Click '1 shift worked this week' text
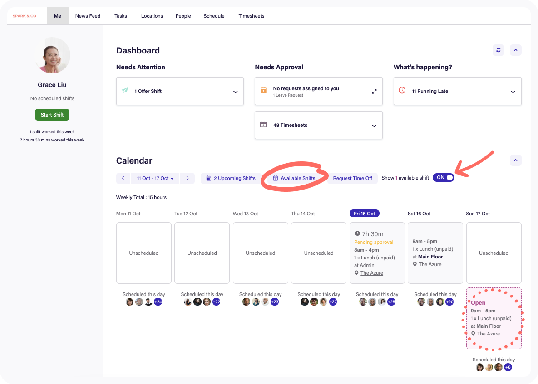 click(52, 132)
